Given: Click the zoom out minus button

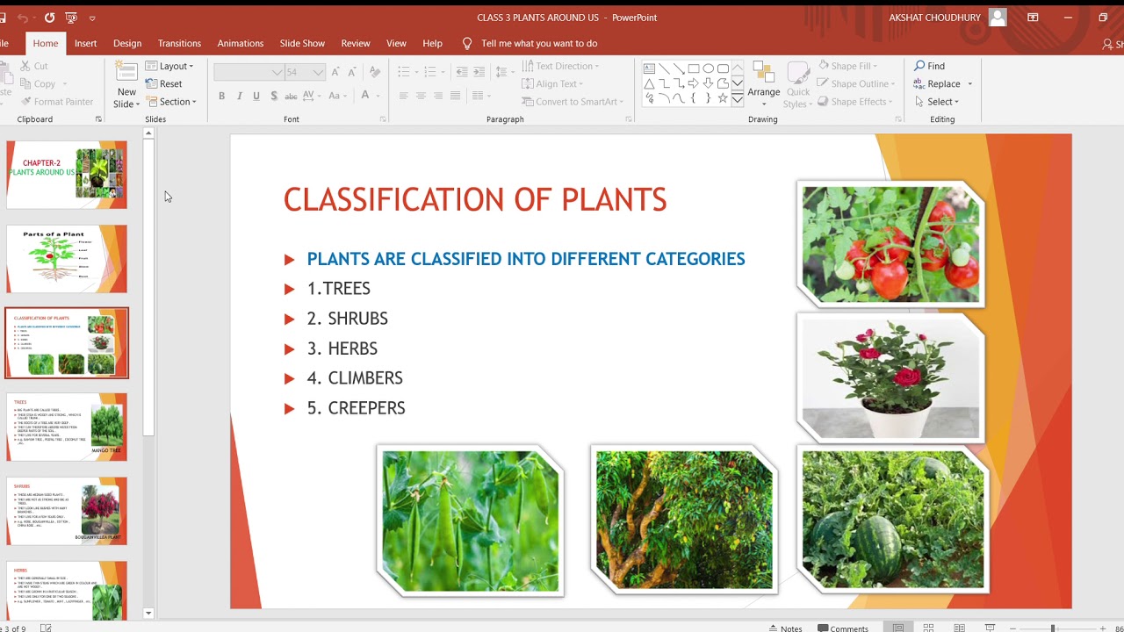Looking at the screenshot, I should pos(1012,628).
